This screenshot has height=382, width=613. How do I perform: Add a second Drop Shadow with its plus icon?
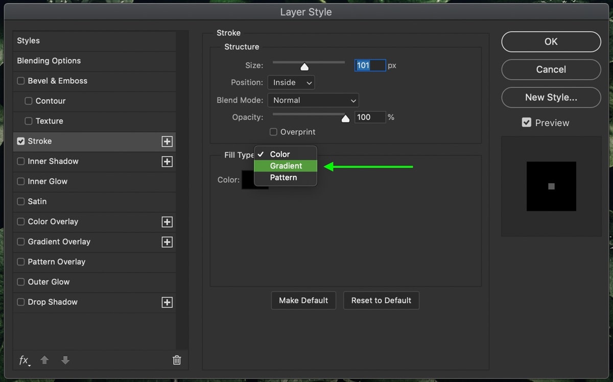[x=167, y=302]
